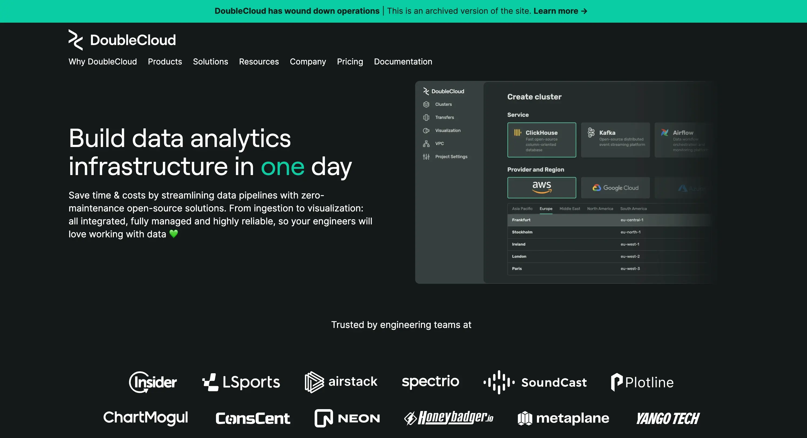807x438 pixels.
Task: Follow the Learn more banner link
Action: 560,11
